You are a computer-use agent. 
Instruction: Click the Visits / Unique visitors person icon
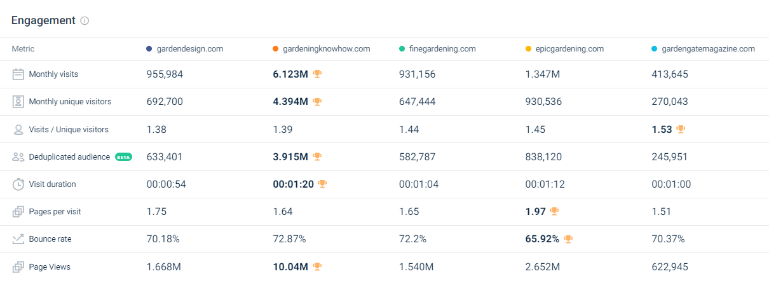point(18,130)
